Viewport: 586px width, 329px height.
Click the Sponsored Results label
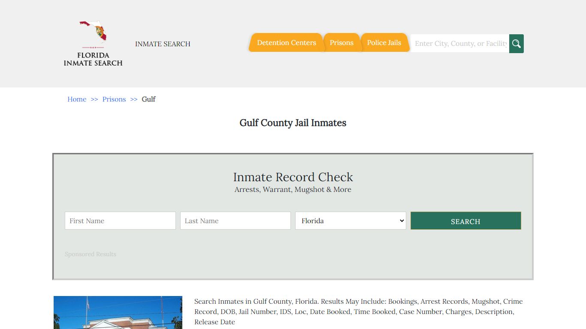tap(91, 254)
